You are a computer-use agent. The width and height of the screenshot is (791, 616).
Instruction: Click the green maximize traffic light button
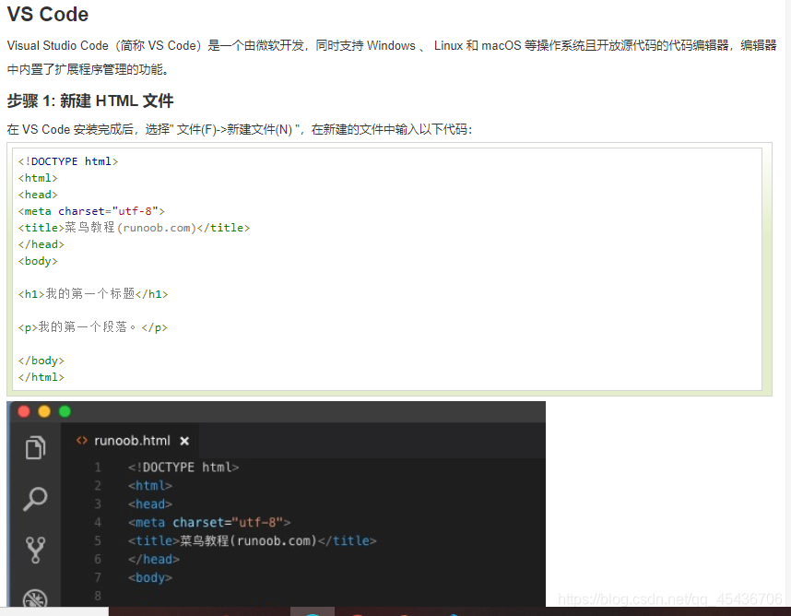[x=65, y=411]
